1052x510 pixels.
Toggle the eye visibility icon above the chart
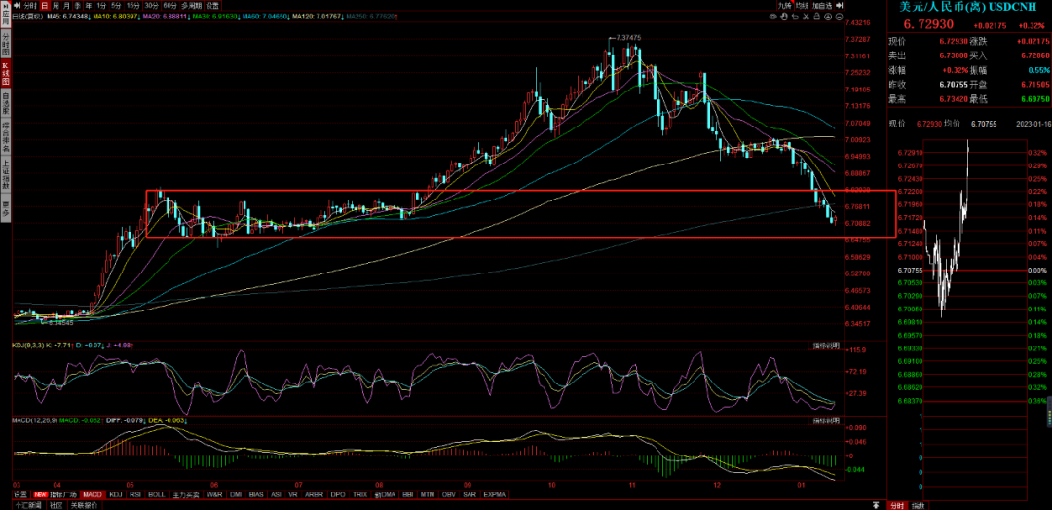[772, 17]
